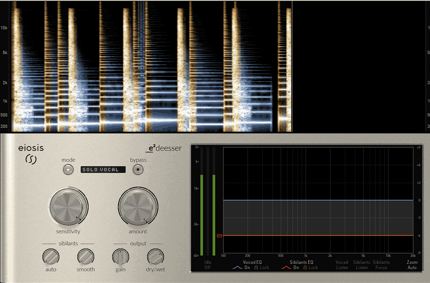Click the orange sibilants level handle
Image resolution: width=430 pixels, height=283 pixels.
click(x=219, y=235)
